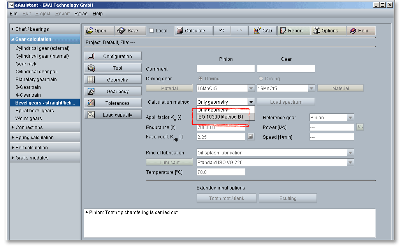Click the Help book button

[x=361, y=31]
